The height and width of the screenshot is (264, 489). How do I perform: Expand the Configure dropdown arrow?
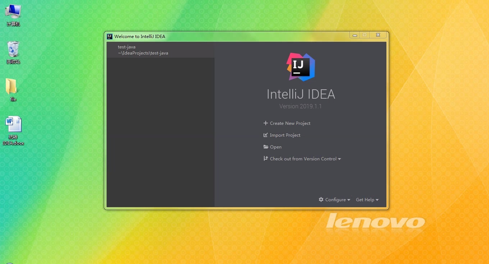[348, 200]
